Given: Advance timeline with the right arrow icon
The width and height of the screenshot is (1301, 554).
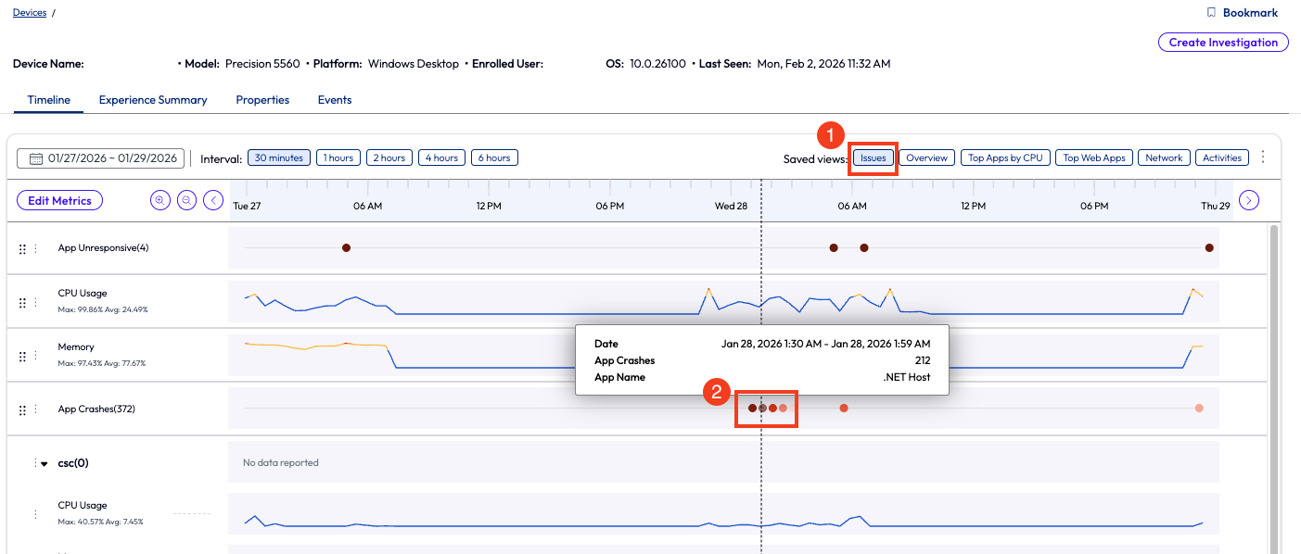Looking at the screenshot, I should click(1249, 200).
